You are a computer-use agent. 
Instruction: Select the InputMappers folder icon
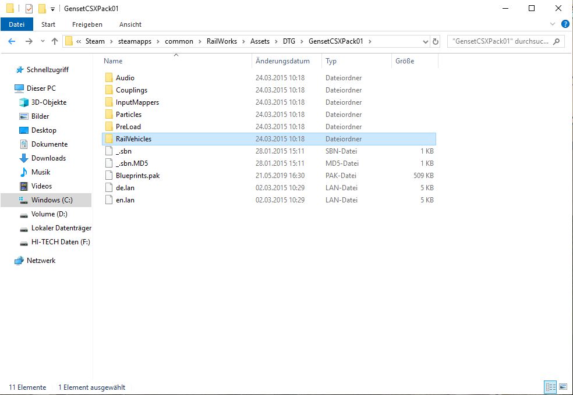pos(109,102)
